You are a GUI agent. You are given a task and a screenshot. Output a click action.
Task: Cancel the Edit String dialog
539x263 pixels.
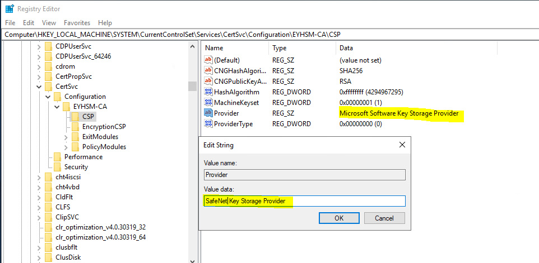(x=384, y=218)
